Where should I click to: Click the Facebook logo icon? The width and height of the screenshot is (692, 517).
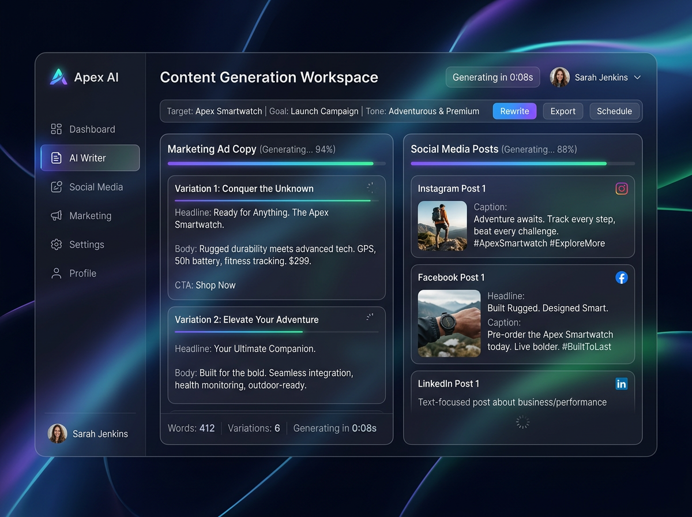[621, 278]
